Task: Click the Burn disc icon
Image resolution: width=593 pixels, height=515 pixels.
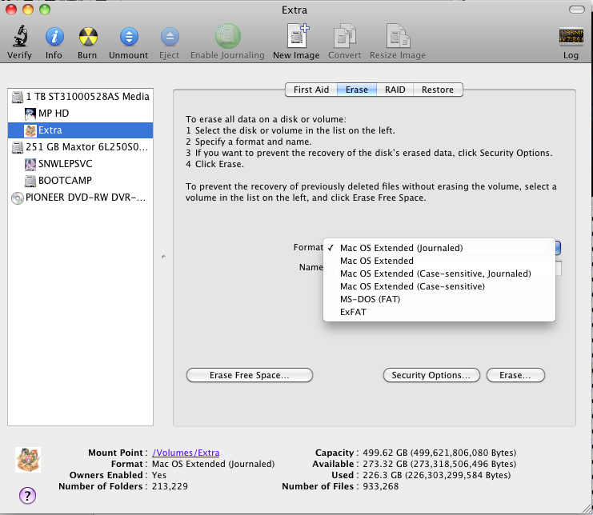Action: 88,37
